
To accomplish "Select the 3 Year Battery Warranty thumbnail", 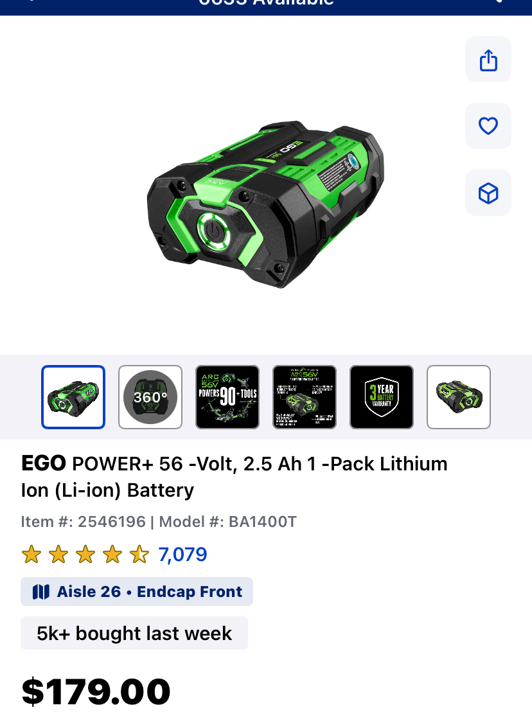I will tap(382, 397).
